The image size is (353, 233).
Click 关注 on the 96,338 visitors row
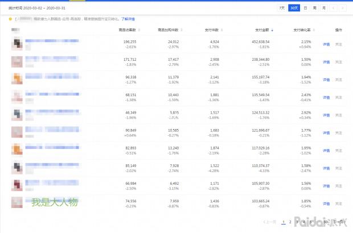[x=339, y=79]
